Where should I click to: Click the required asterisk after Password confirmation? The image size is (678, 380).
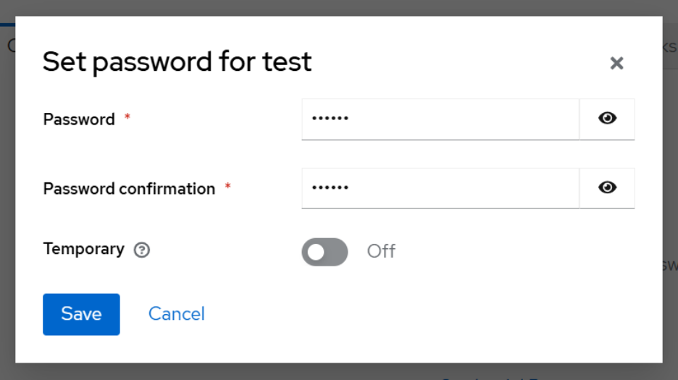227,187
